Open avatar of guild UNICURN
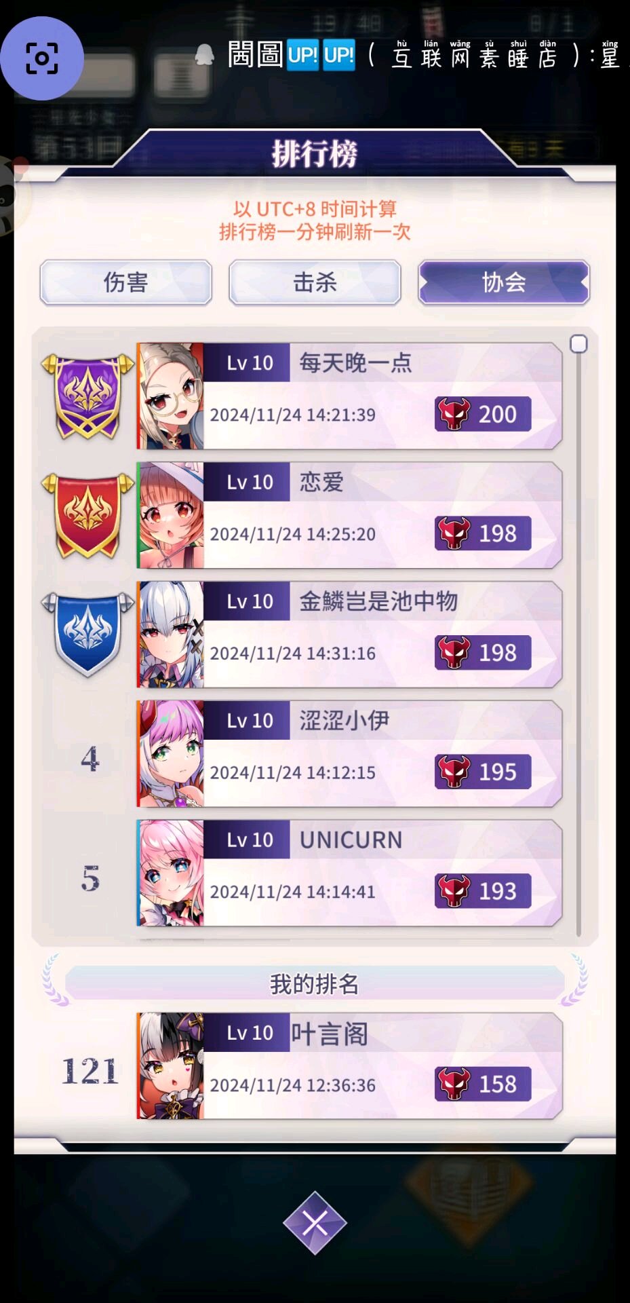This screenshot has width=630, height=1303. pyautogui.click(x=171, y=873)
